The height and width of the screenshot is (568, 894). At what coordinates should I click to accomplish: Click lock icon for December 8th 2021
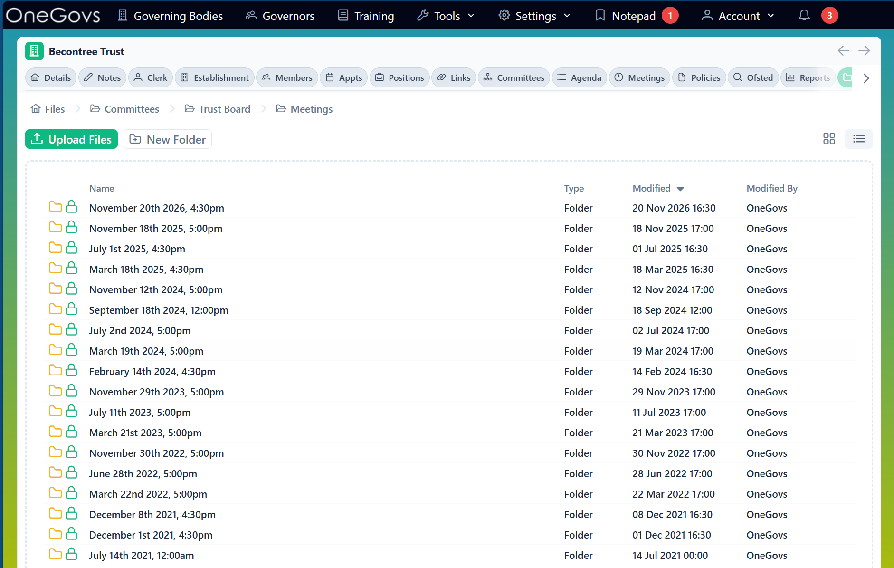pos(71,513)
